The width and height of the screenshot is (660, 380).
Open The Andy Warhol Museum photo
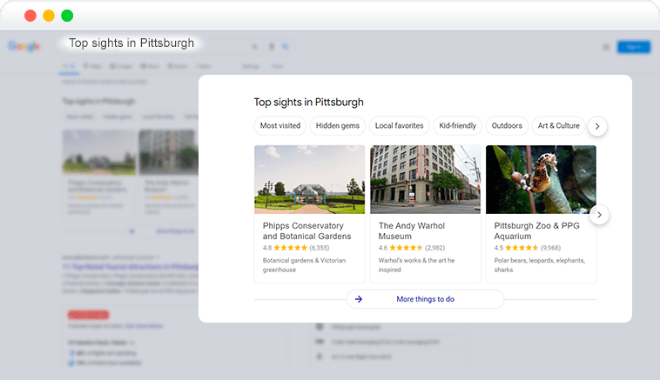point(425,179)
